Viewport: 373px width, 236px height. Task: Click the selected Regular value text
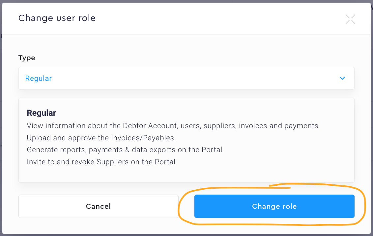[x=39, y=79]
